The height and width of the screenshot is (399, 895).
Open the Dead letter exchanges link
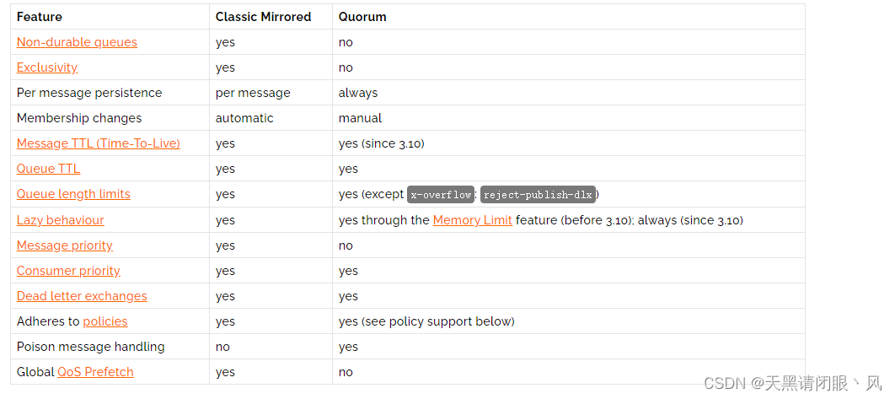coord(82,296)
